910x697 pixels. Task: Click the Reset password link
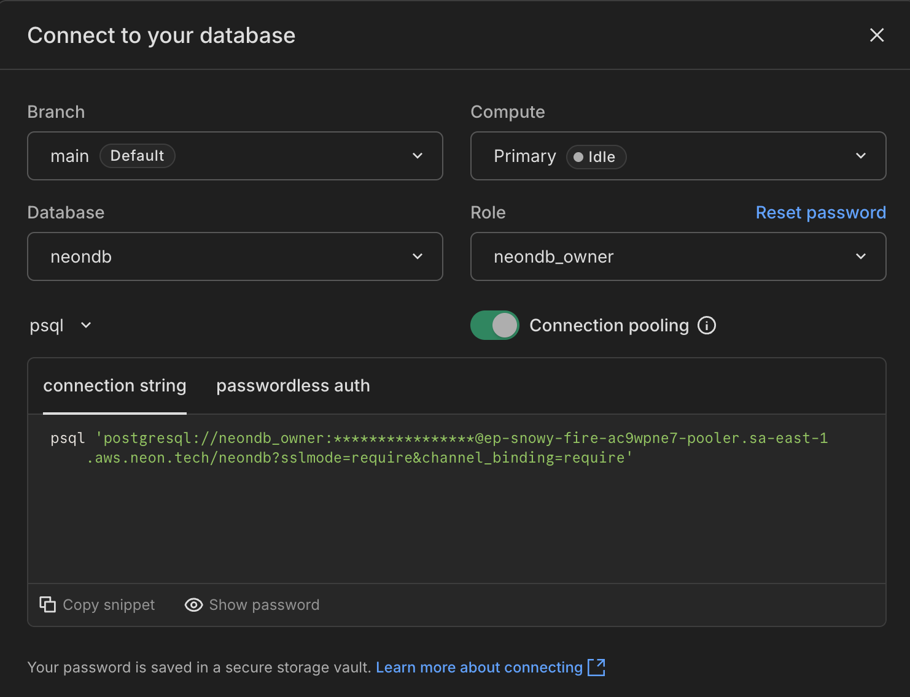[820, 212]
